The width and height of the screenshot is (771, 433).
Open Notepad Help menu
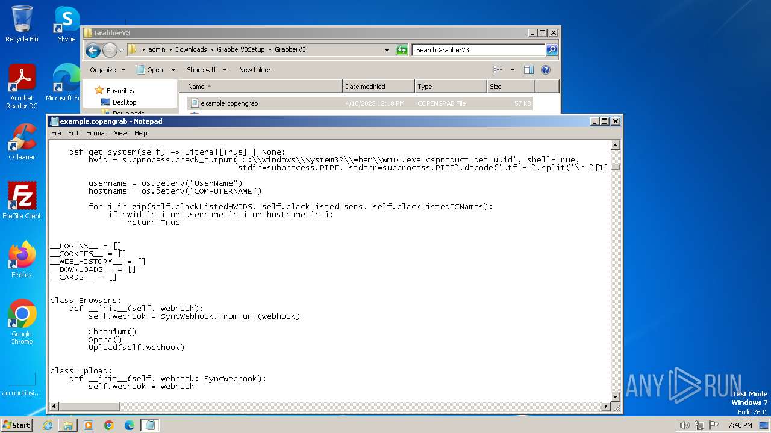140,133
